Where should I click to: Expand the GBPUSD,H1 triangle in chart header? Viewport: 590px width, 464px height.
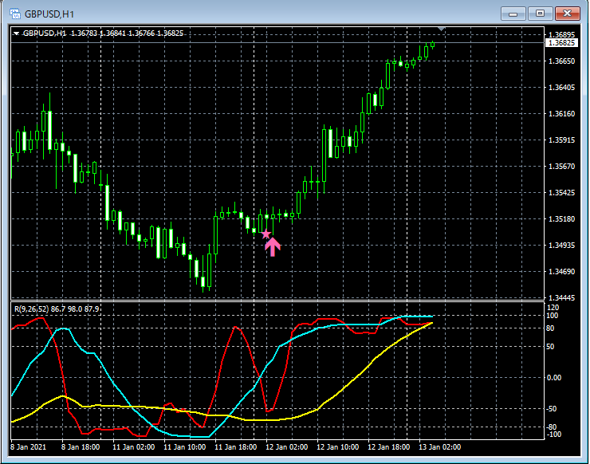coord(16,33)
